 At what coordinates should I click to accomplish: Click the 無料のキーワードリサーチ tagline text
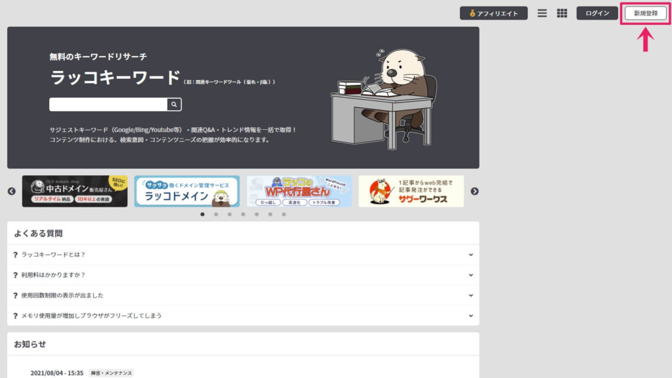click(x=98, y=56)
